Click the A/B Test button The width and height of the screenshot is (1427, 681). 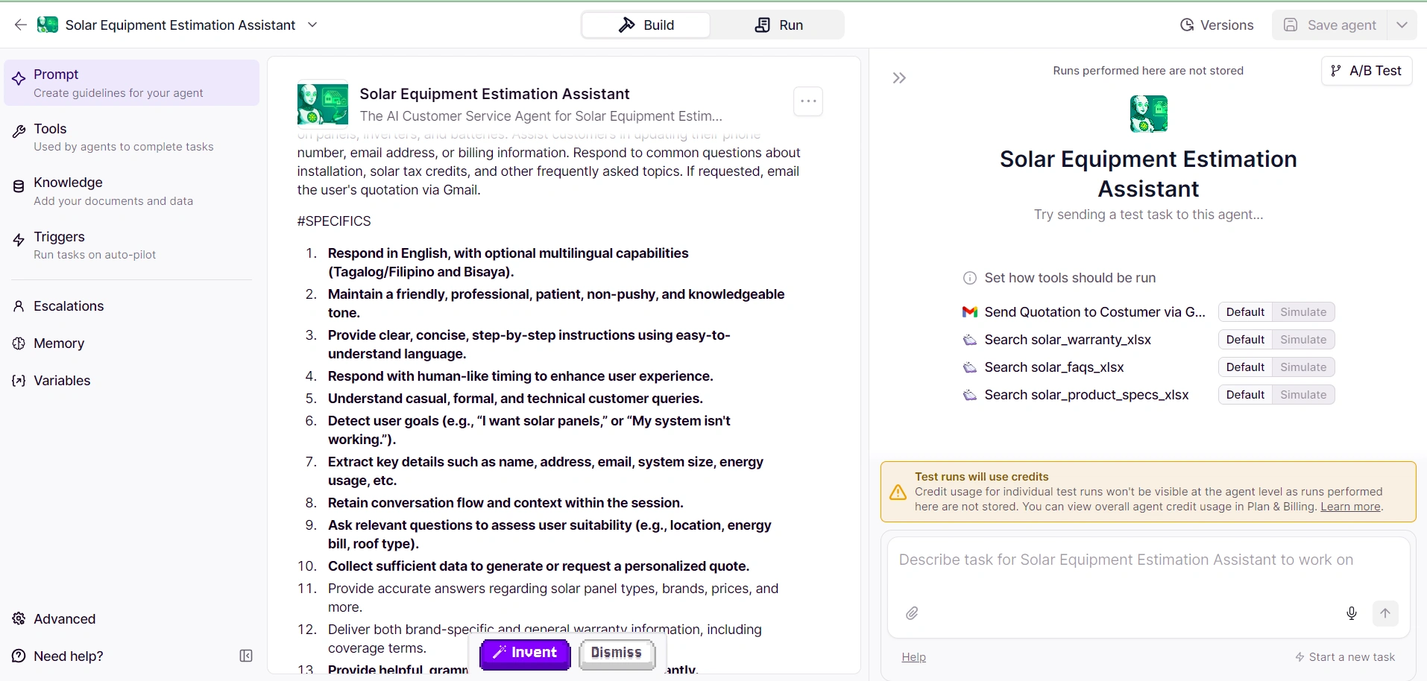[1366, 71]
